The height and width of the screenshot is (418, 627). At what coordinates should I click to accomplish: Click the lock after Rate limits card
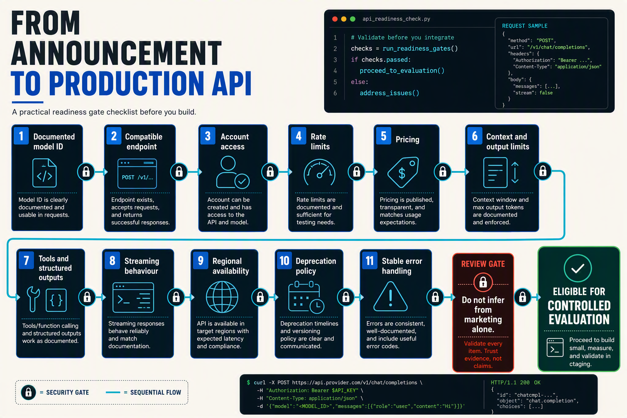[356, 172]
